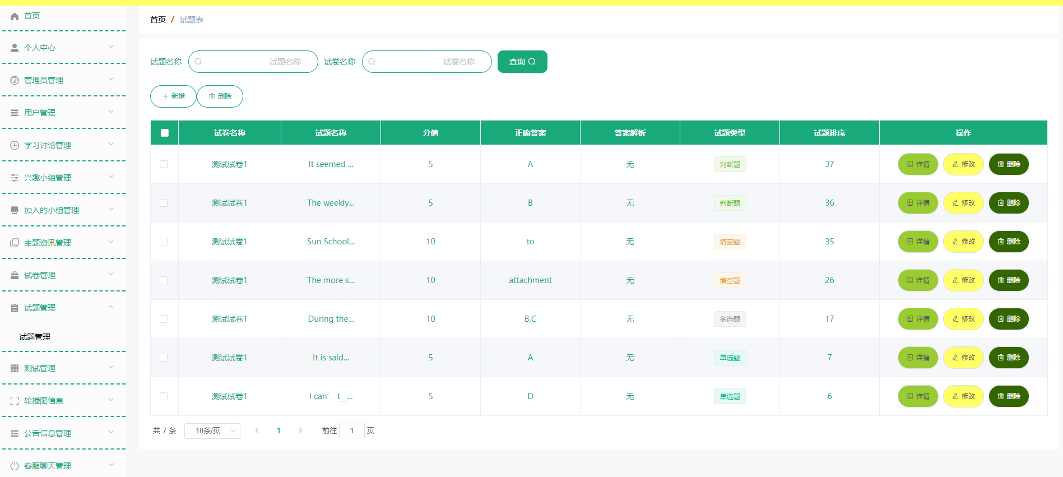1063x477 pixels.
Task: Click the 查询 search button
Action: [x=522, y=62]
